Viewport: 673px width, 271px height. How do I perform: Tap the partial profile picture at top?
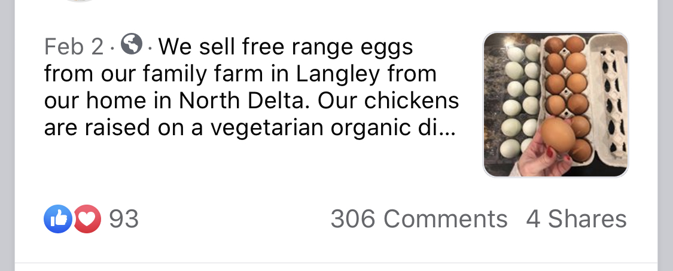80,1
